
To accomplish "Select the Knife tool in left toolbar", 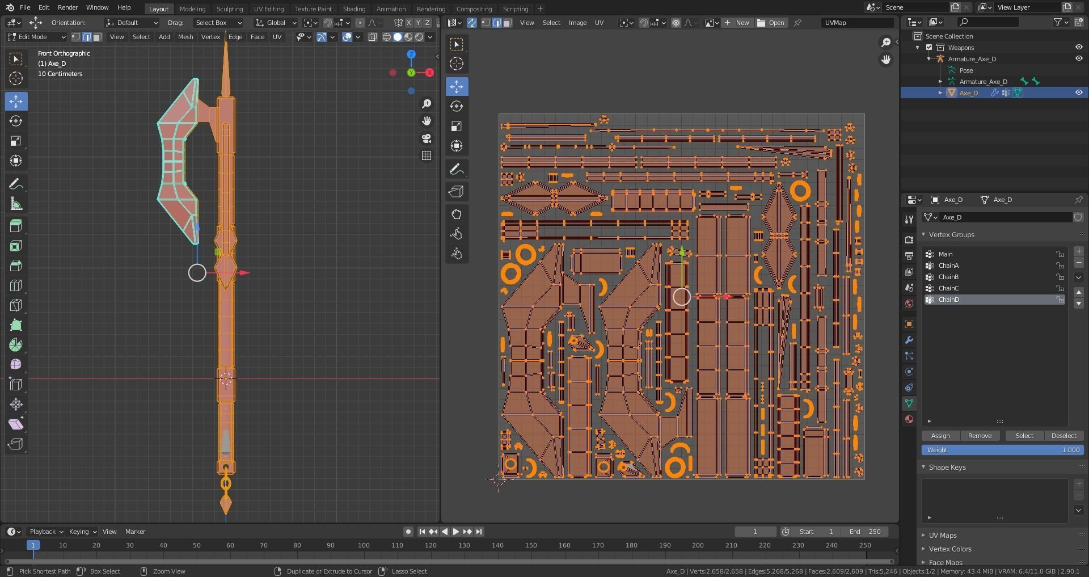I will [x=16, y=305].
